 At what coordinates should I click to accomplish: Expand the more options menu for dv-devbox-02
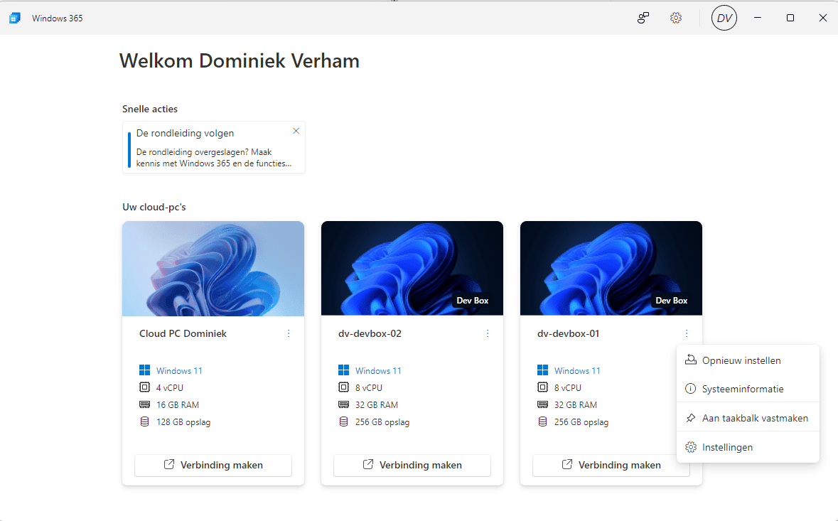tap(488, 333)
